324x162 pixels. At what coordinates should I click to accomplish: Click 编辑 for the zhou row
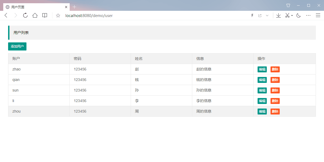[x=262, y=112]
